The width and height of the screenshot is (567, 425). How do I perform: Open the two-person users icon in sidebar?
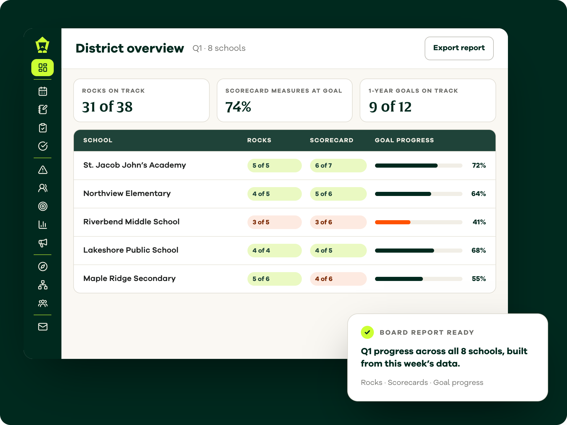[43, 188]
